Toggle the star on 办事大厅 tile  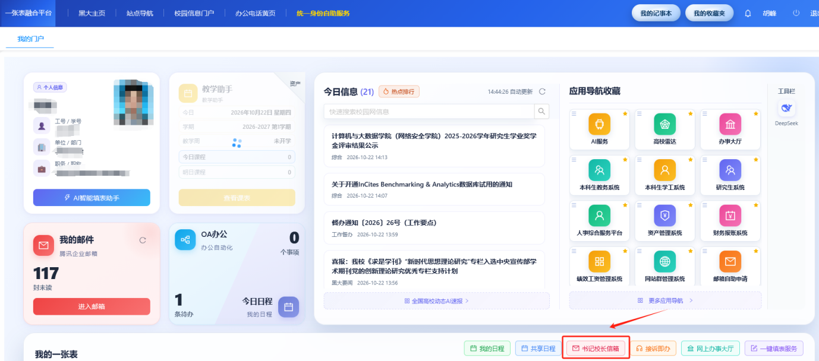[756, 113]
